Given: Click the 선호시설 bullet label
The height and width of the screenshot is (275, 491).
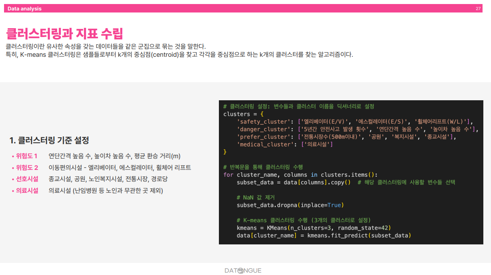Looking at the screenshot, I should tap(27, 179).
